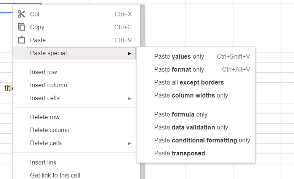Select Delete column menu entry
The height and width of the screenshot is (179, 294).
tap(50, 130)
